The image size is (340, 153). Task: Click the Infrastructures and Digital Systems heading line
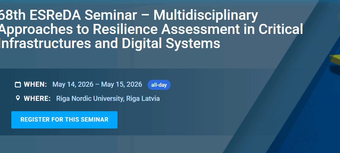coord(110,43)
